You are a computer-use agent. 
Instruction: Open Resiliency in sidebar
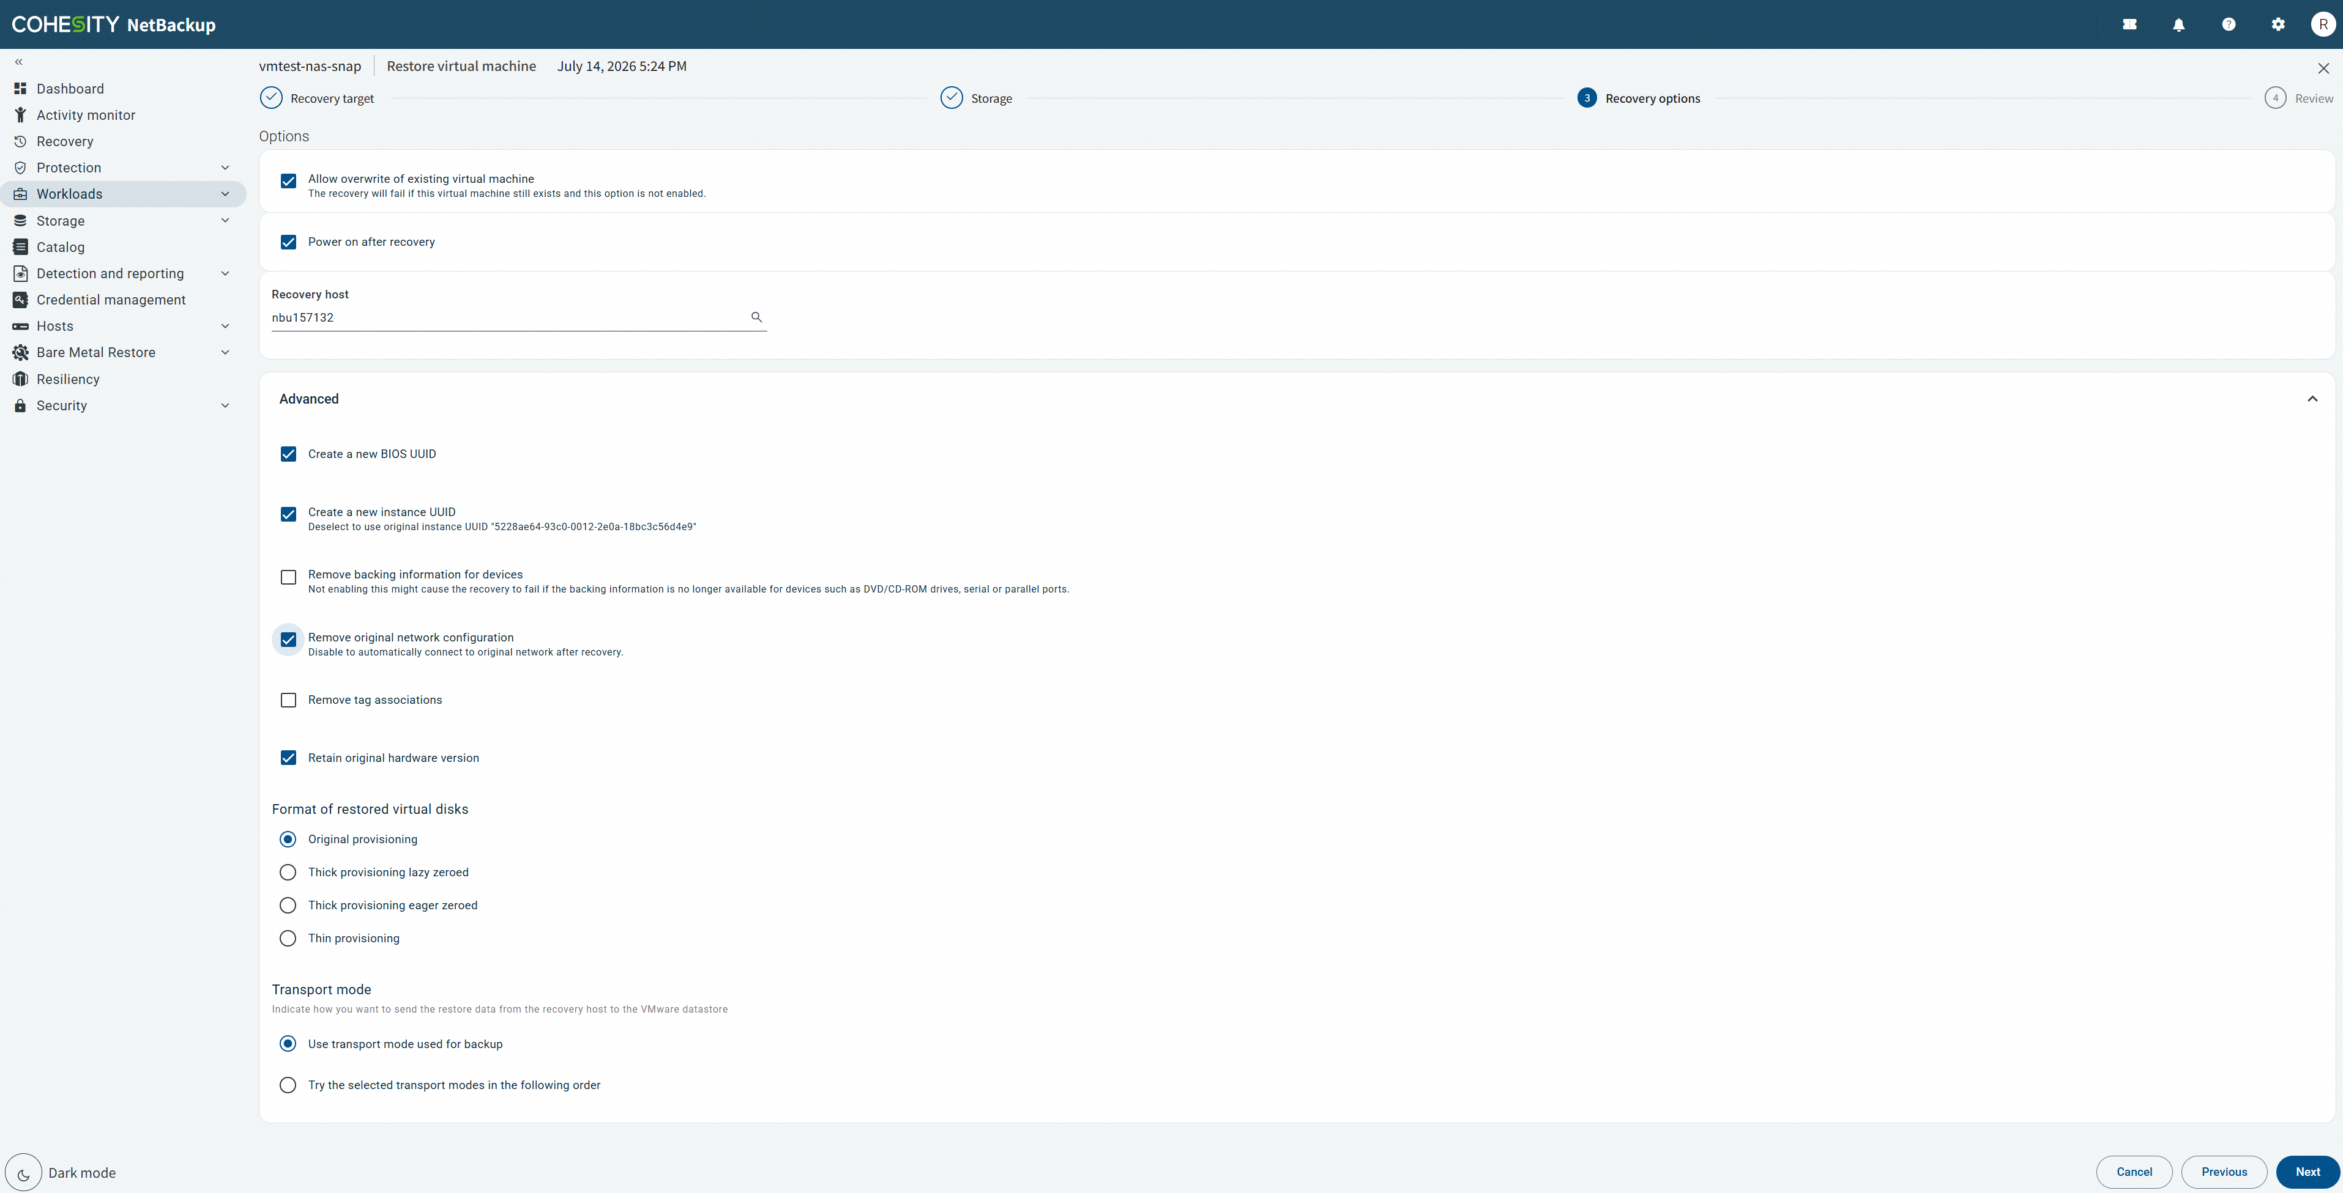pos(123,378)
